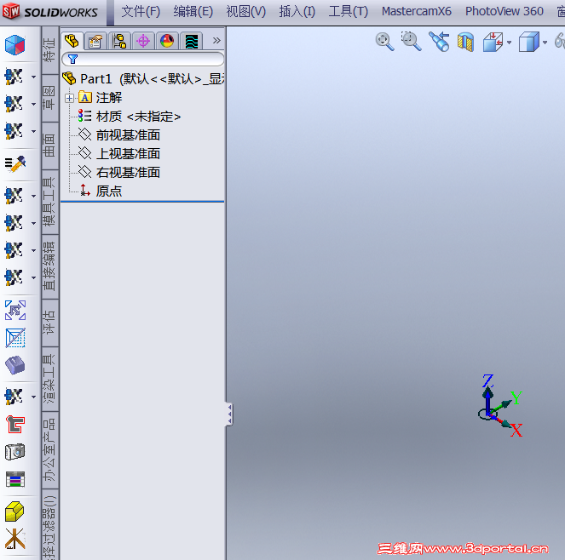Select the yellow solid block icon
Viewport: 565px width, 560px height.
tap(14, 511)
